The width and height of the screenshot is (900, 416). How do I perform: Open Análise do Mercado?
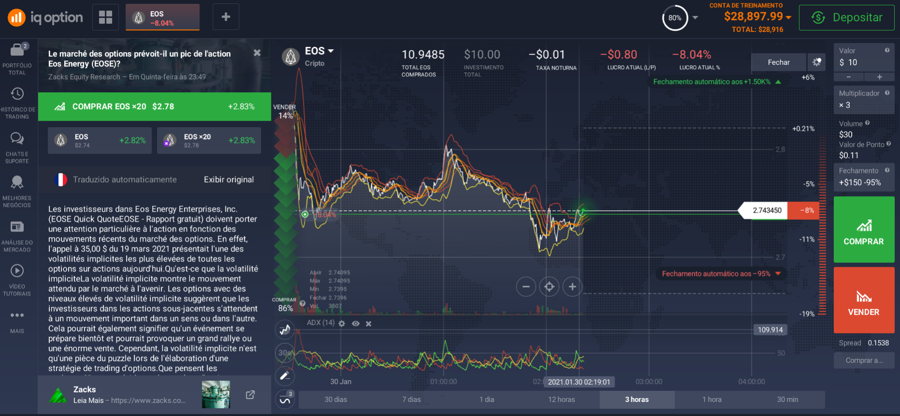[x=17, y=236]
